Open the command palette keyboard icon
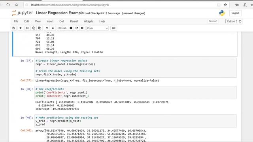 (113, 28)
